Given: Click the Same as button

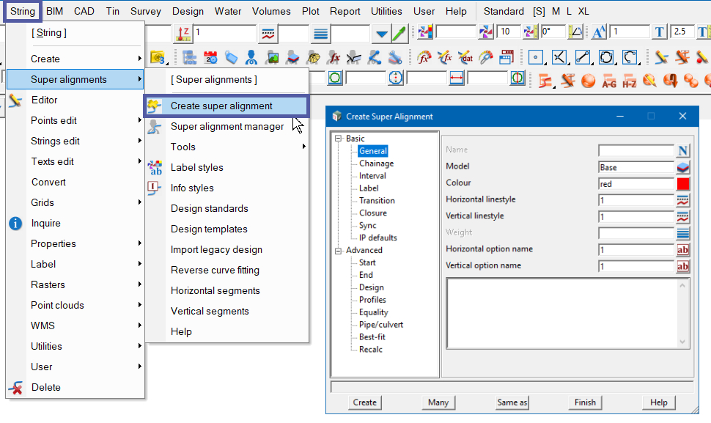Looking at the screenshot, I should coord(512,402).
